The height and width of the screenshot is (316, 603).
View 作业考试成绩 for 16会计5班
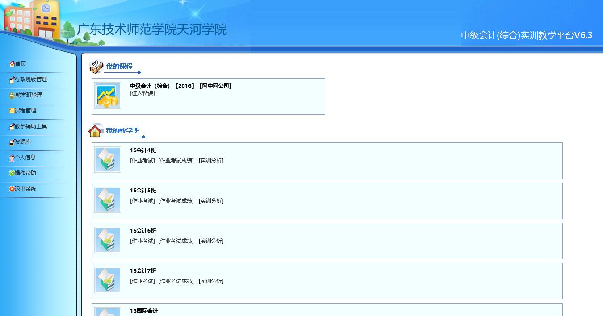(x=176, y=201)
